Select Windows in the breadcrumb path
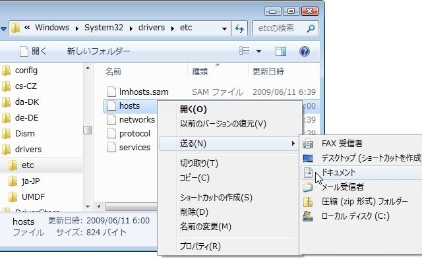The height and width of the screenshot is (259, 422). [x=52, y=28]
